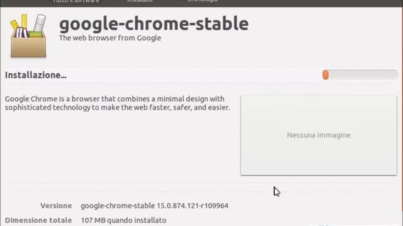Click the Versione field label

tap(56, 205)
